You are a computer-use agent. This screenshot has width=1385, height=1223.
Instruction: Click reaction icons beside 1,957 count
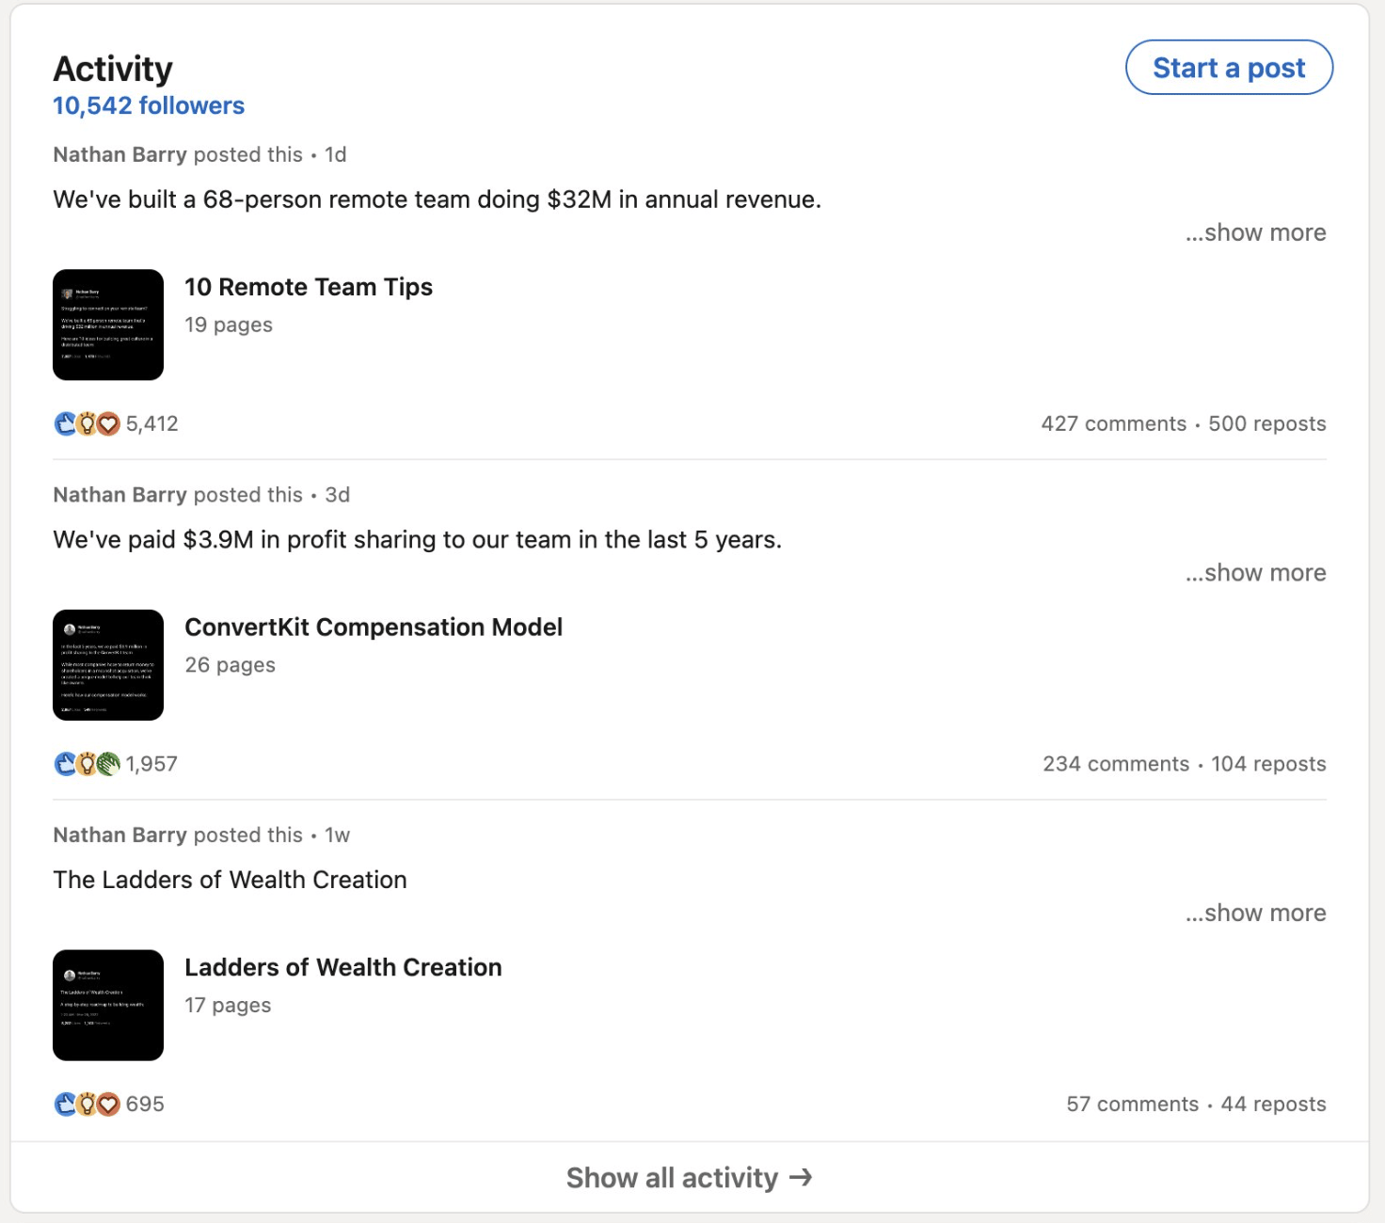point(88,764)
